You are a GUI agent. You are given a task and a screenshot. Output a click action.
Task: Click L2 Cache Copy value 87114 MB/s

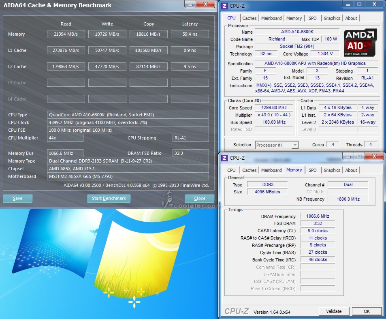click(148, 66)
